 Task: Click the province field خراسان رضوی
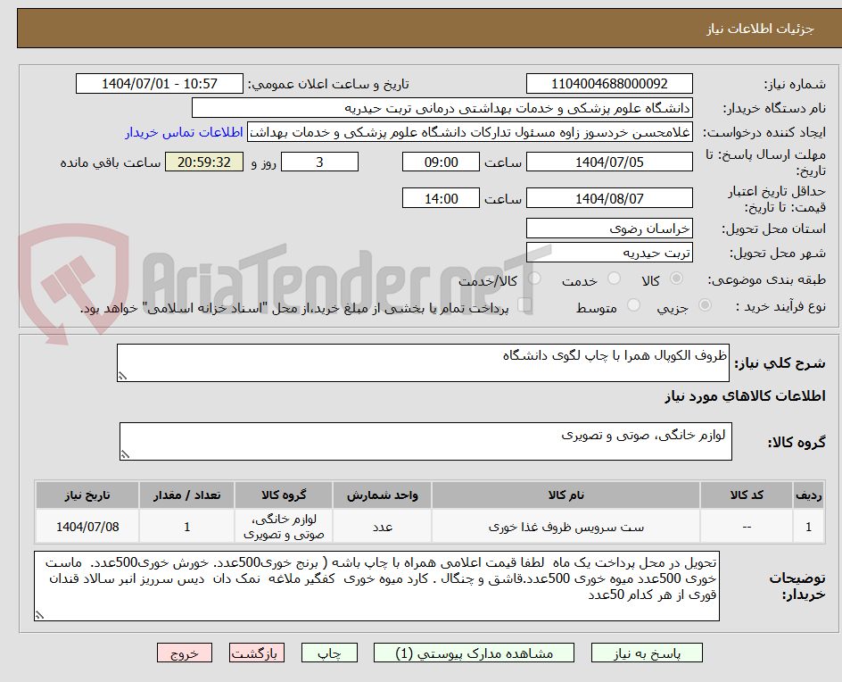point(609,229)
